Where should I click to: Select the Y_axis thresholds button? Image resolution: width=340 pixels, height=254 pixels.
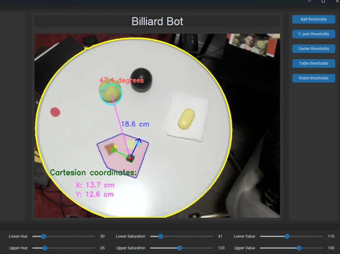[313, 34]
